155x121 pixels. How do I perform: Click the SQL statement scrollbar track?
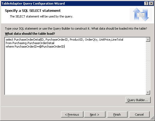click(x=148, y=66)
